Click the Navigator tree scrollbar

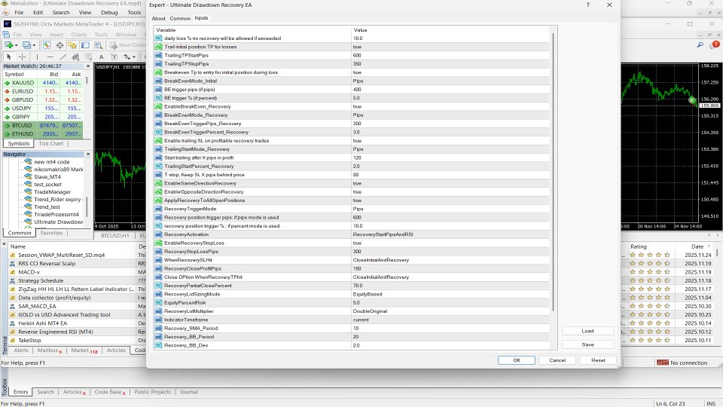pos(87,207)
